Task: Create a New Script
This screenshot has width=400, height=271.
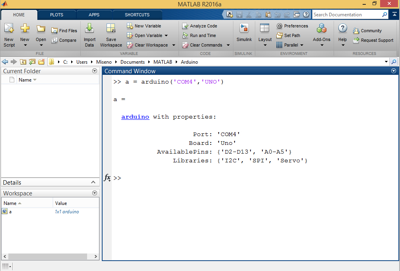Action: click(9, 35)
